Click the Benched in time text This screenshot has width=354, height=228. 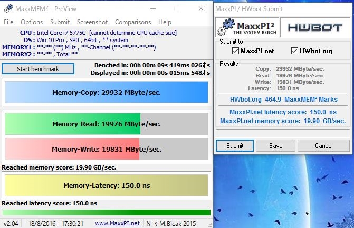click(x=152, y=65)
